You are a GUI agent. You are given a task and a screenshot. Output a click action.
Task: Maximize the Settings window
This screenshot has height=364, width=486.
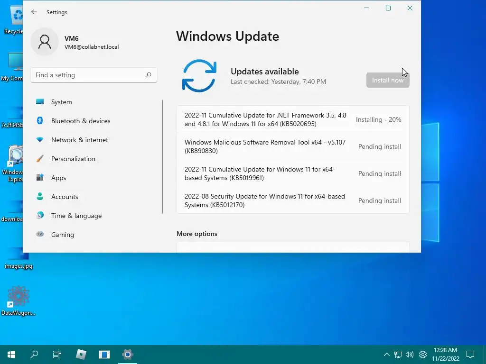388,8
